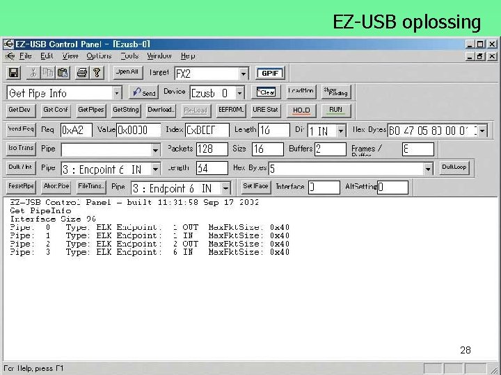
Task: Click the HOLD button
Action: click(301, 110)
